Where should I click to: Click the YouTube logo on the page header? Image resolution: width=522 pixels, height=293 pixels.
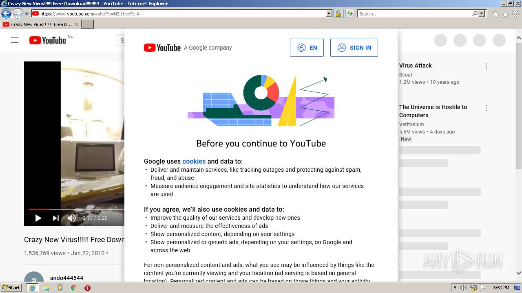48,40
